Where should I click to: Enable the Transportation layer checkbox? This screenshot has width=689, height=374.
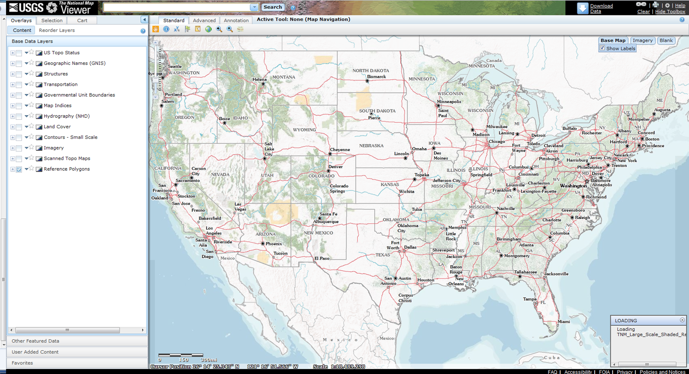pos(19,85)
